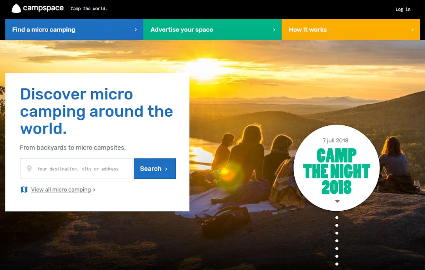This screenshot has height=270, width=425.
Task: Follow the View all micro camping link
Action: pyautogui.click(x=61, y=190)
